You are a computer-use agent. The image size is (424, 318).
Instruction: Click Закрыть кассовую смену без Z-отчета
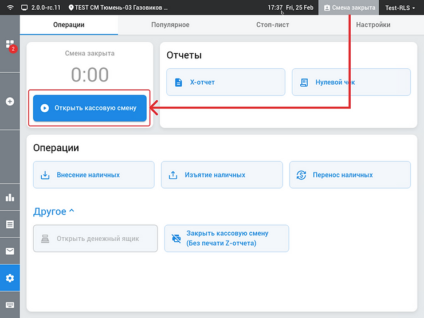point(226,238)
